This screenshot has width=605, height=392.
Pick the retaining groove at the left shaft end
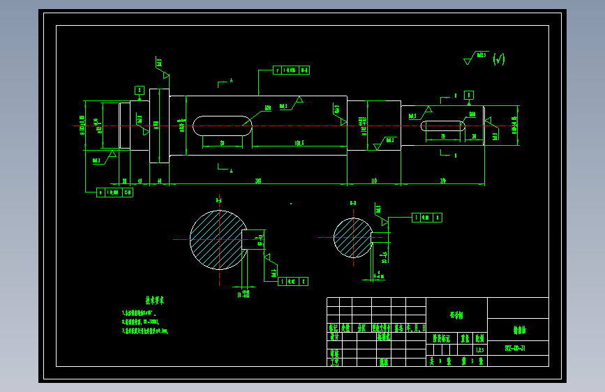(x=125, y=126)
